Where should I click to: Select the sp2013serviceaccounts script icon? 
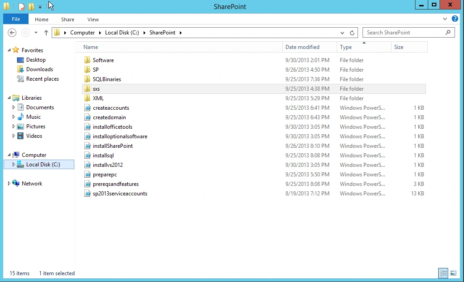(87, 194)
